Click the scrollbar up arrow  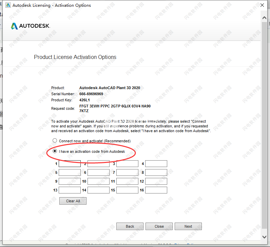[264, 18]
